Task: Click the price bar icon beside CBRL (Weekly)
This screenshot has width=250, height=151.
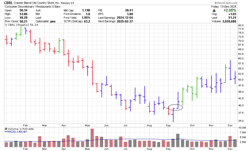Action: pyautogui.click(x=6, y=25)
